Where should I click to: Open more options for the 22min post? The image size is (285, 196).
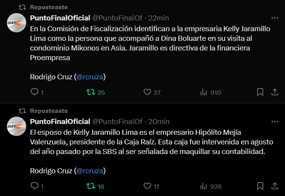pos(275,18)
